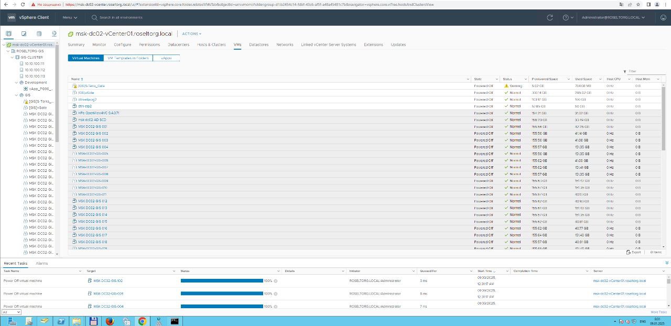This screenshot has height=326, width=671.
Task: Select the Virtual Machines view toggle
Action: [x=85, y=58]
